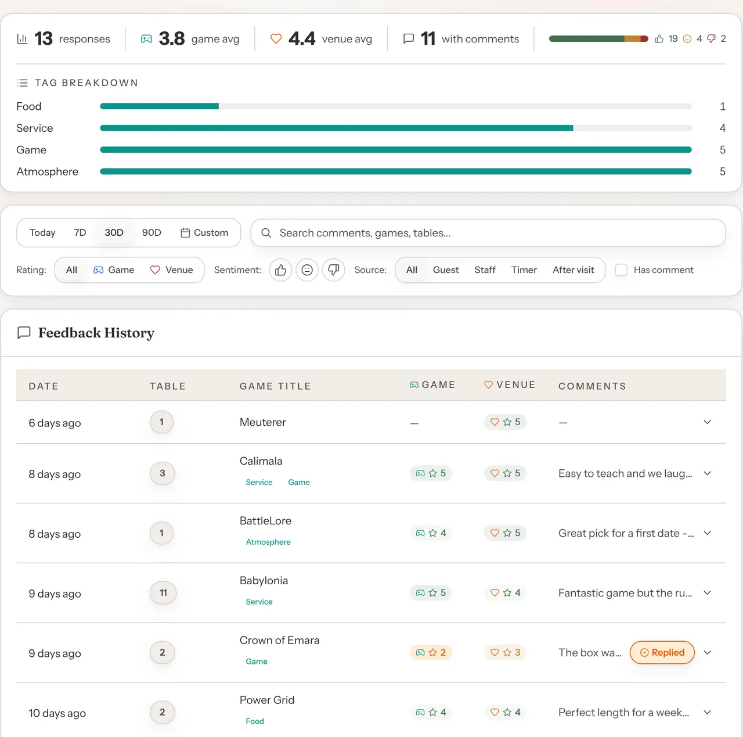Screen dimensions: 743x737
Task: Set Rating filter to Game
Action: tap(114, 270)
